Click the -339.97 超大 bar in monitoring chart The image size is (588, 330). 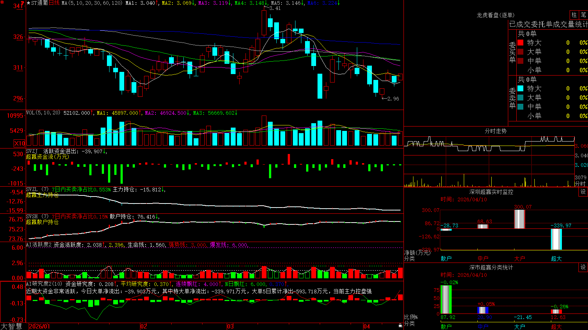pyautogui.click(x=556, y=239)
